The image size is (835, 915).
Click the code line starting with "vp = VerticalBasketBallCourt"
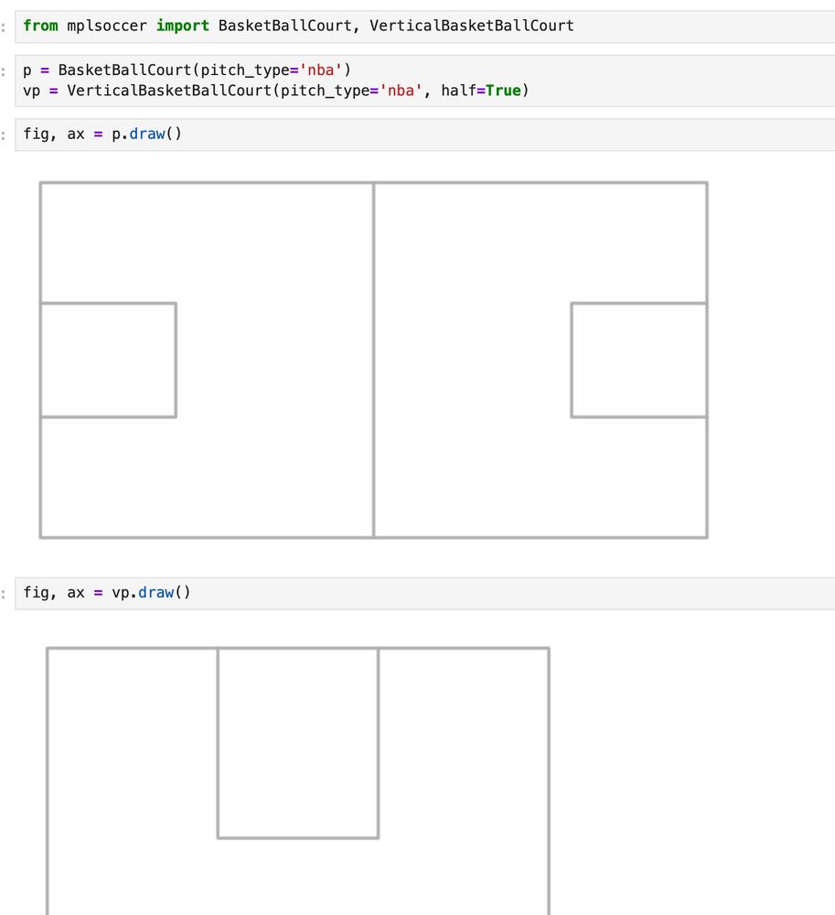[x=276, y=91]
